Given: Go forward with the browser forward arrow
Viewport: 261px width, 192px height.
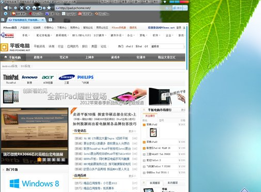Looking at the screenshot, I should click(10, 8).
